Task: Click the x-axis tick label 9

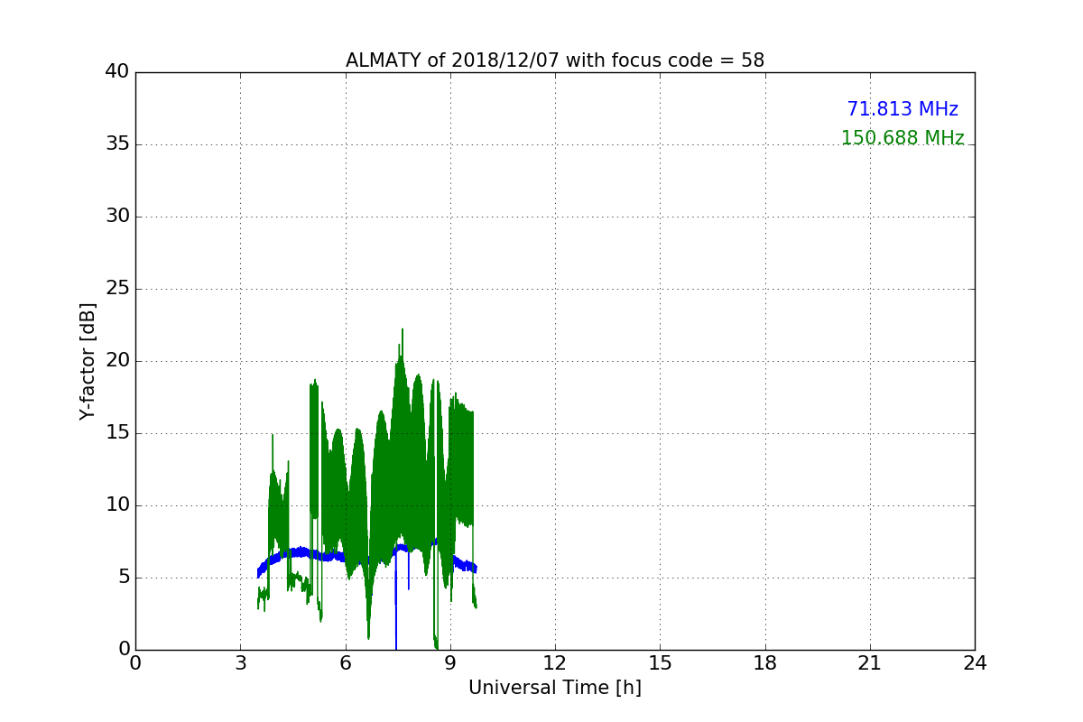Action: pos(450,663)
